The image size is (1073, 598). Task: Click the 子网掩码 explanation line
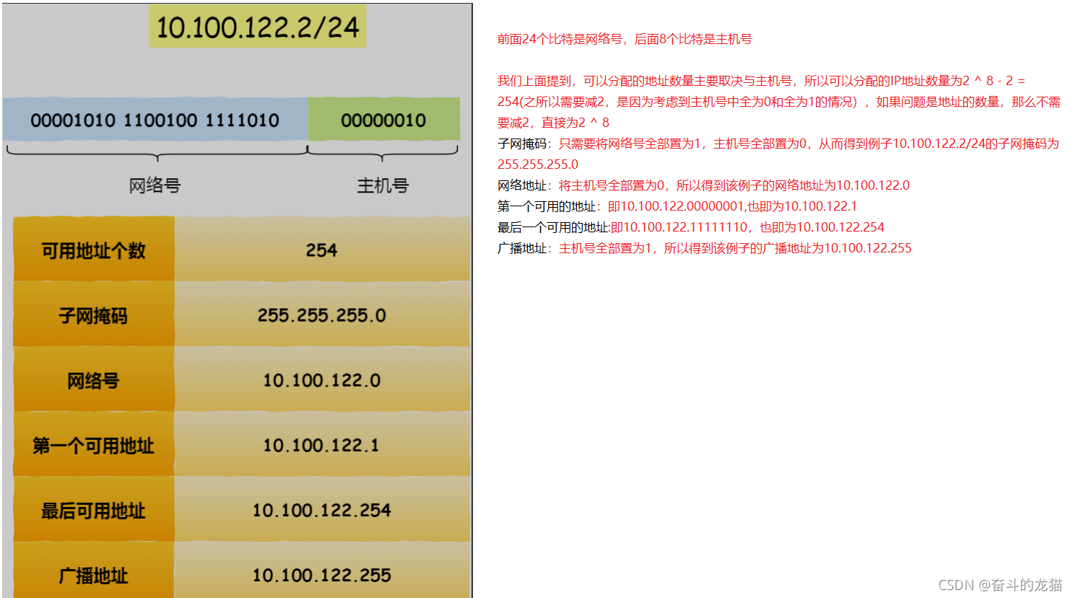778,144
